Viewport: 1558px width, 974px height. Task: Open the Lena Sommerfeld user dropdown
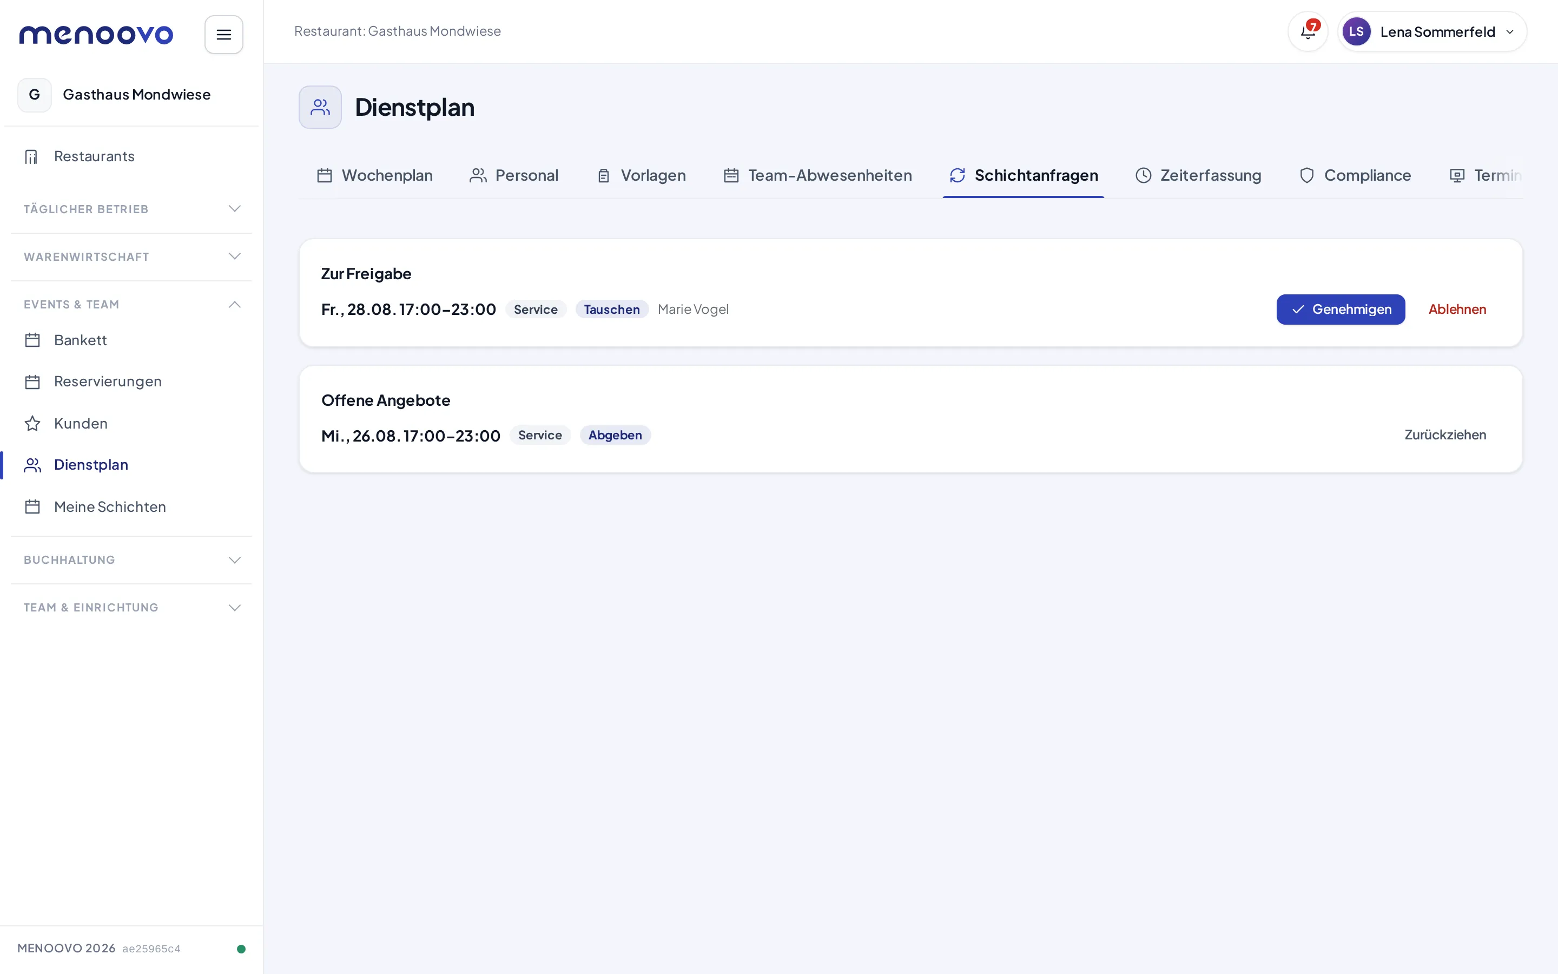[x=1432, y=31]
